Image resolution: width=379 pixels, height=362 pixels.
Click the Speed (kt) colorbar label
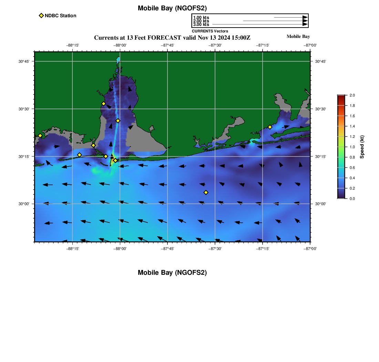[x=362, y=147]
